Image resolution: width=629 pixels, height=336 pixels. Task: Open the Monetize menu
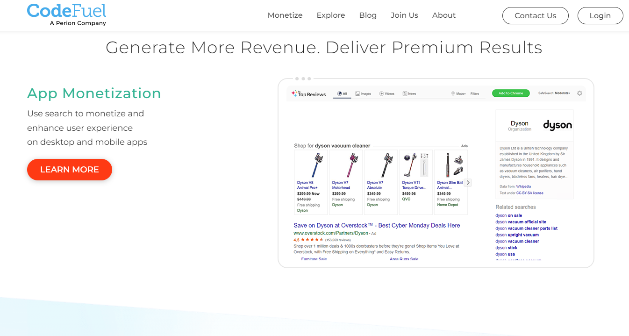[x=285, y=15]
